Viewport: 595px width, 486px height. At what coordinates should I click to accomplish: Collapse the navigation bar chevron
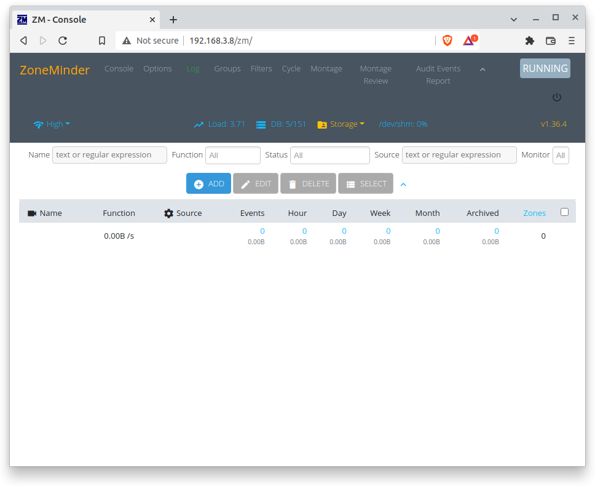(483, 70)
